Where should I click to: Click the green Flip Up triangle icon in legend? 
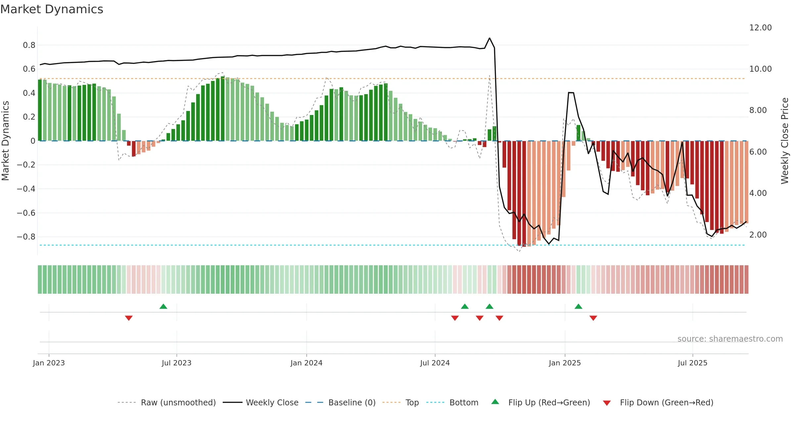pos(495,402)
